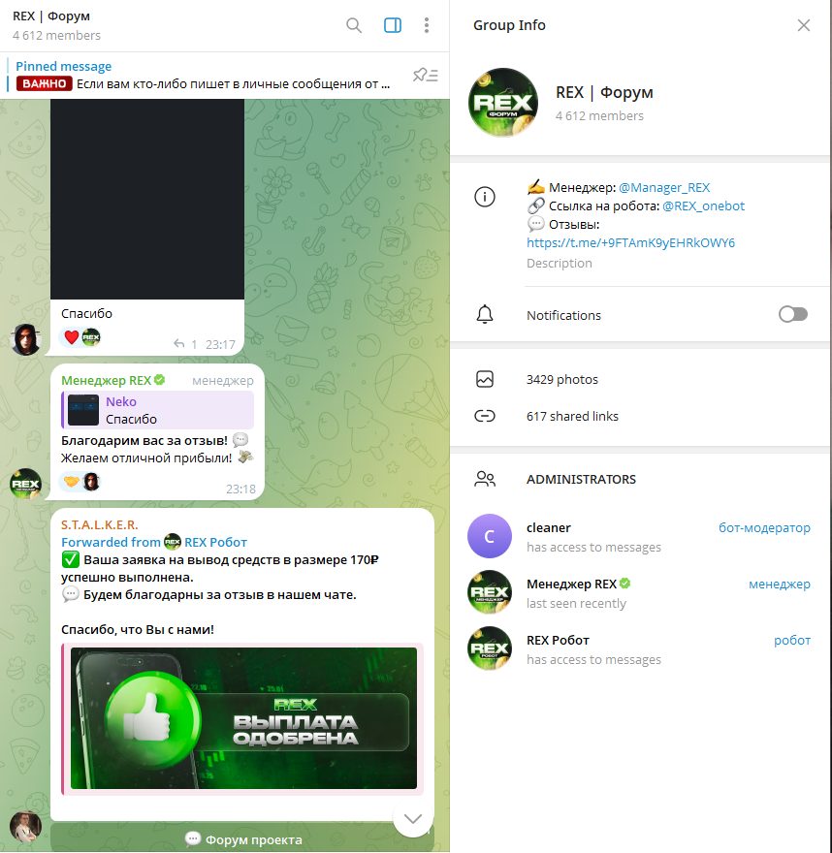Open the @REX_onebot link
This screenshot has height=853, width=832.
tap(703, 206)
